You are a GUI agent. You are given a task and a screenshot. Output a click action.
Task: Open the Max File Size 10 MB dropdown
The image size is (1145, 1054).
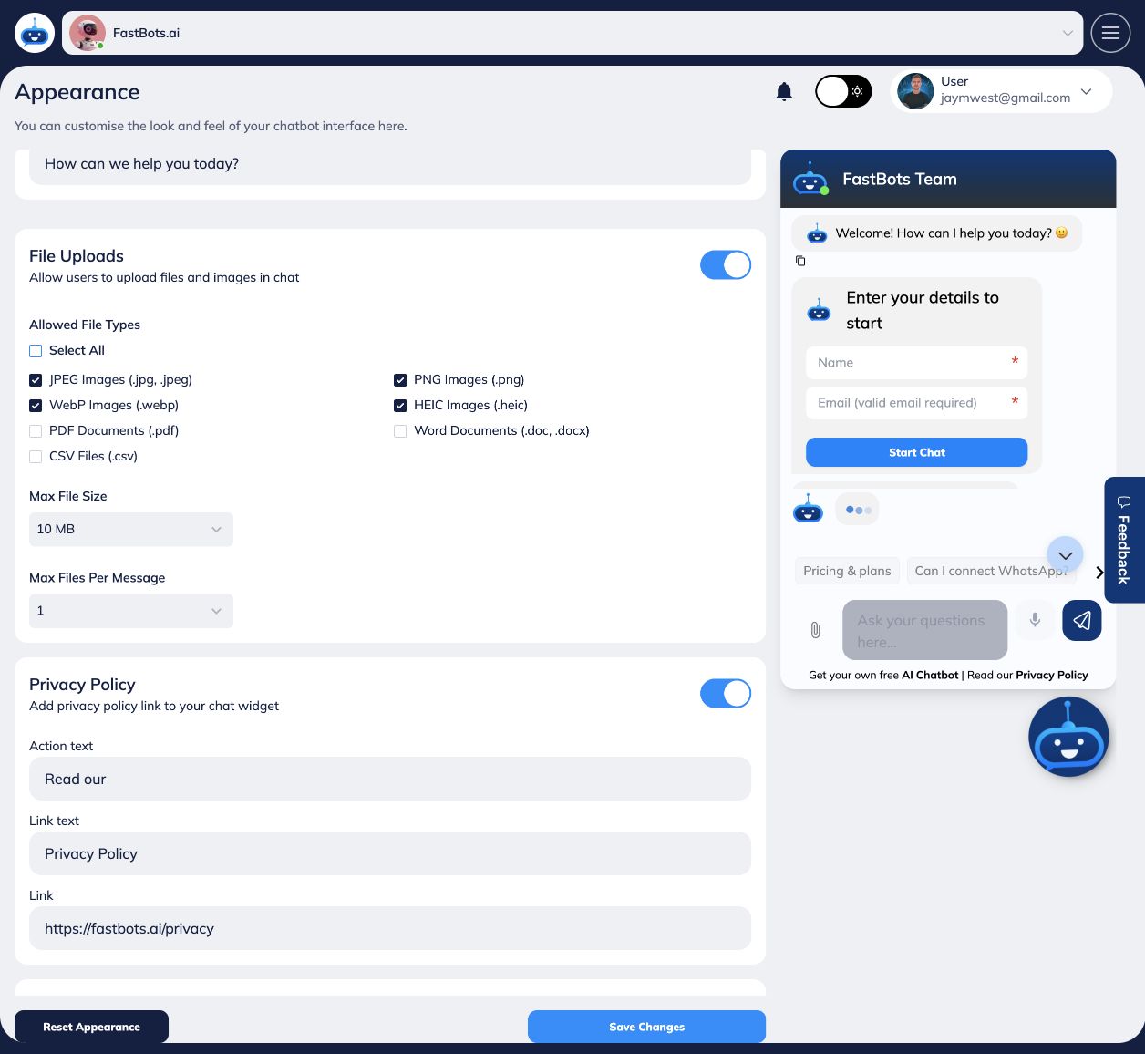point(131,529)
